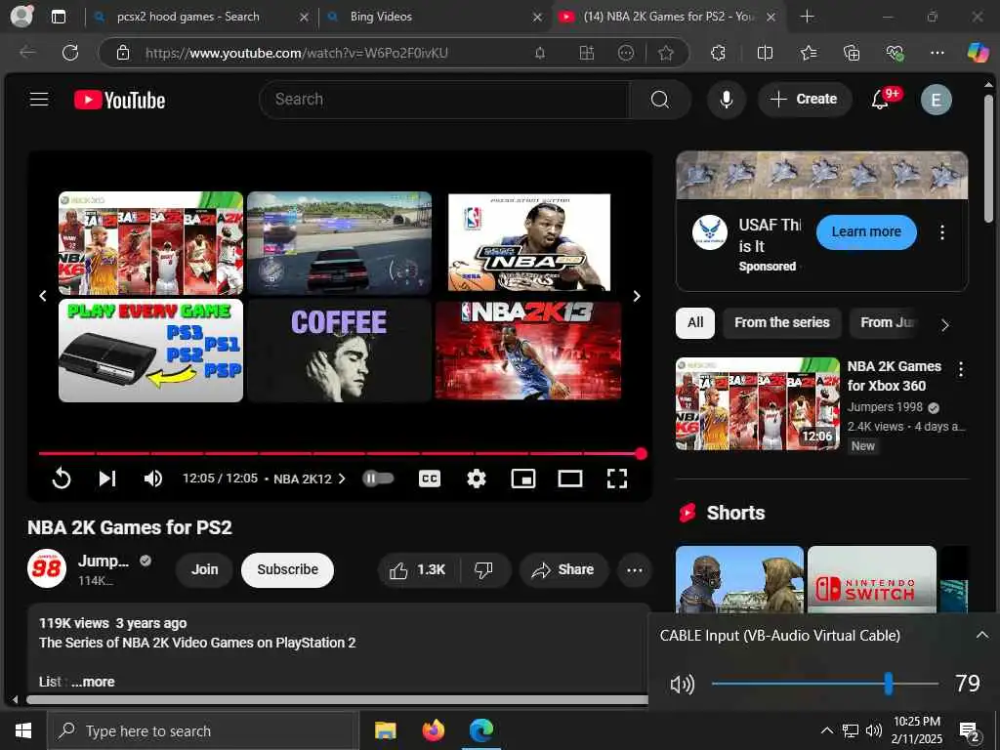1000x750 pixels.
Task: Open split screen browser icon
Action: pyautogui.click(x=765, y=53)
